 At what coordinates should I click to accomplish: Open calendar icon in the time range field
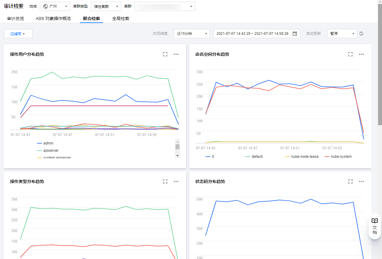point(295,34)
